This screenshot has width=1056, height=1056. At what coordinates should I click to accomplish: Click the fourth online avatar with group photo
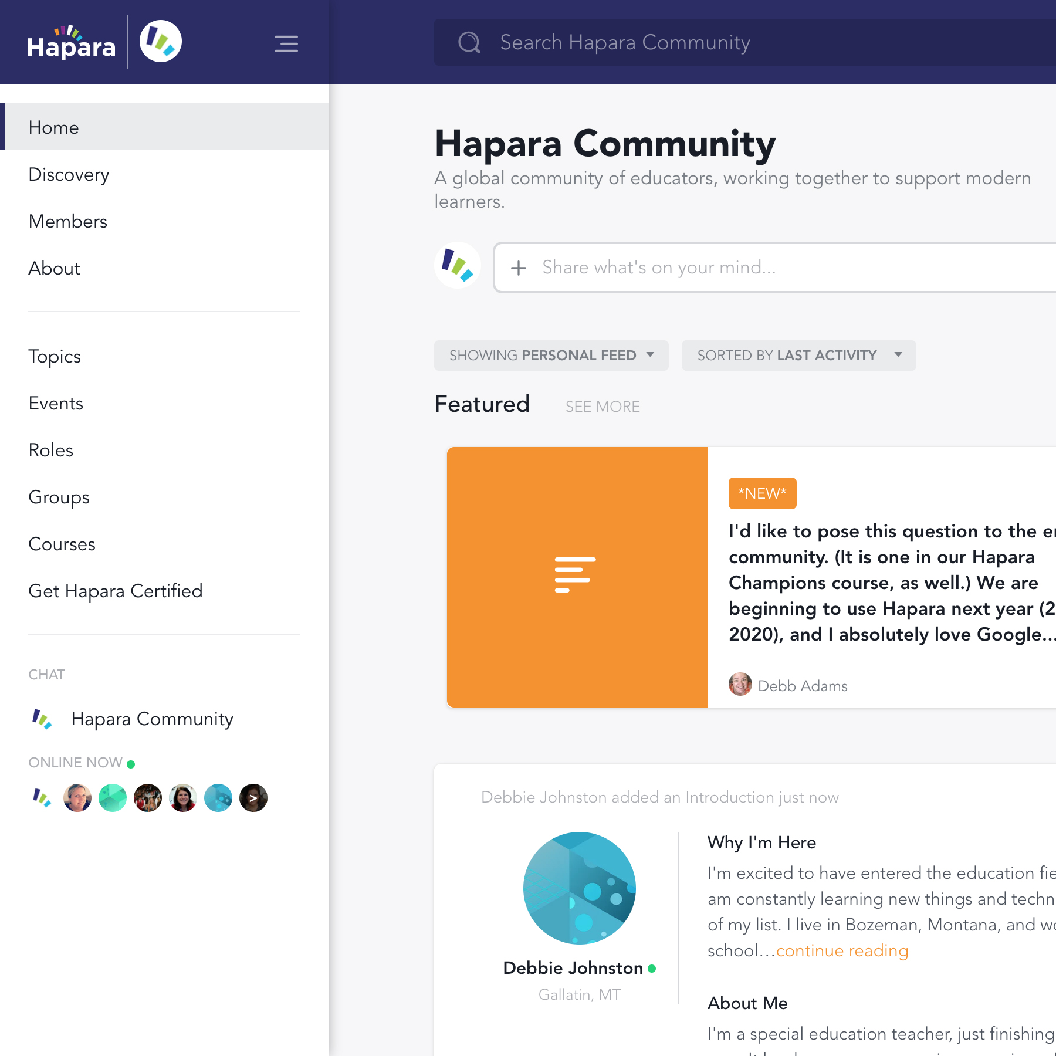(148, 798)
